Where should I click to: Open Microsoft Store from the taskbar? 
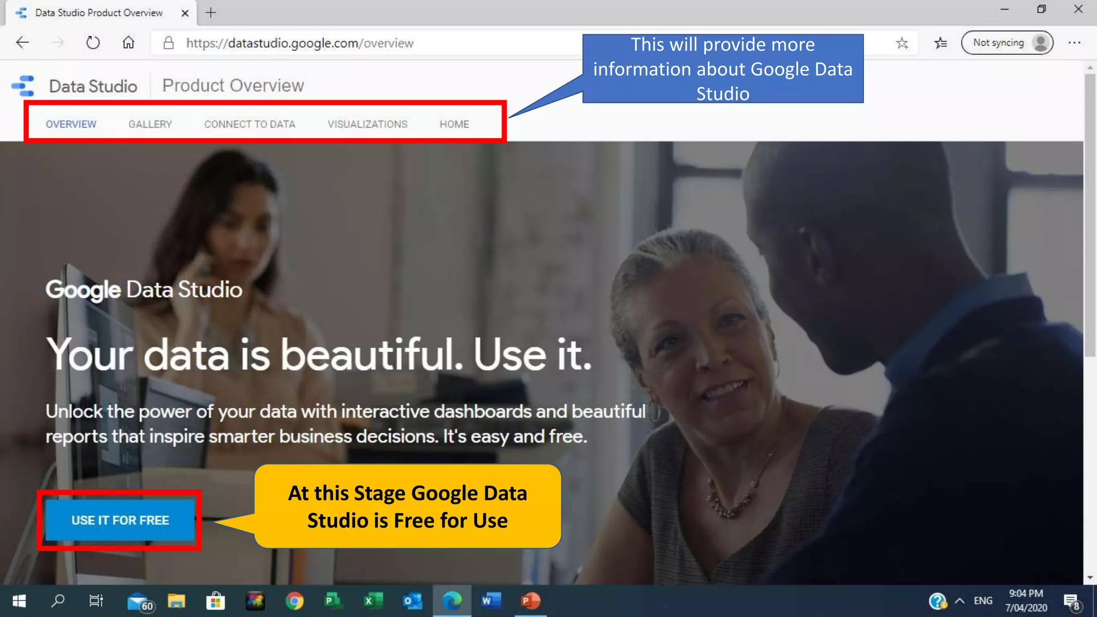215,601
